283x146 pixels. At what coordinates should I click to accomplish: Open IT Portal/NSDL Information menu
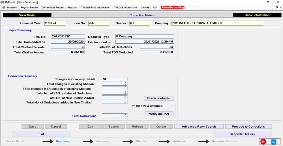[x=95, y=8]
